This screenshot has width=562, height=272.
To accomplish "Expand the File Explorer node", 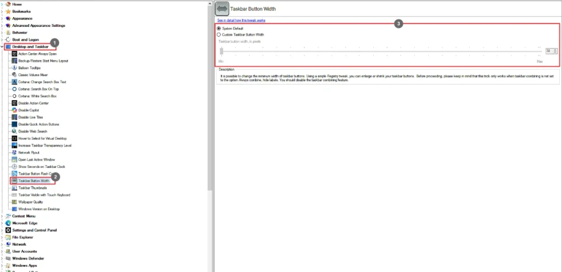I will [2, 237].
